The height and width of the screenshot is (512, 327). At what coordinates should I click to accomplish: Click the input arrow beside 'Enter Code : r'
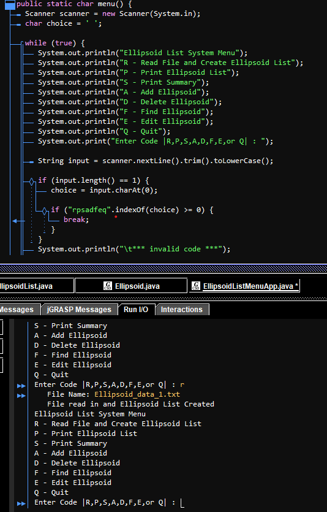[21, 386]
